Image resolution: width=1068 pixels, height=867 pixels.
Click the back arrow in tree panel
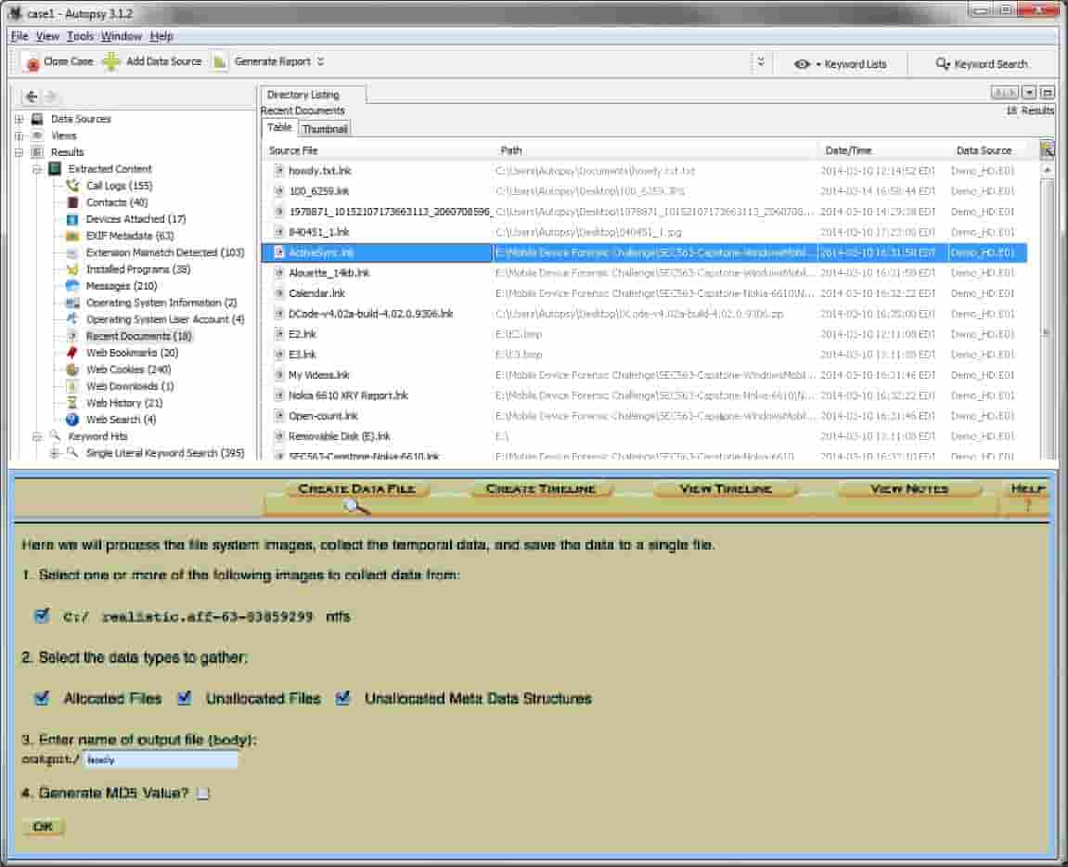32,97
